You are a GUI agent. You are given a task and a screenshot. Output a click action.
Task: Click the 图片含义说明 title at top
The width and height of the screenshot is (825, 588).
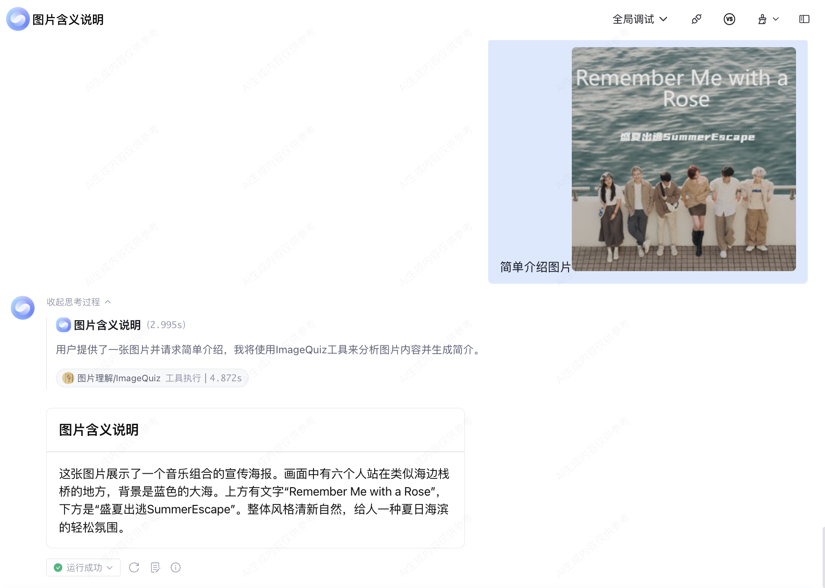click(x=68, y=20)
